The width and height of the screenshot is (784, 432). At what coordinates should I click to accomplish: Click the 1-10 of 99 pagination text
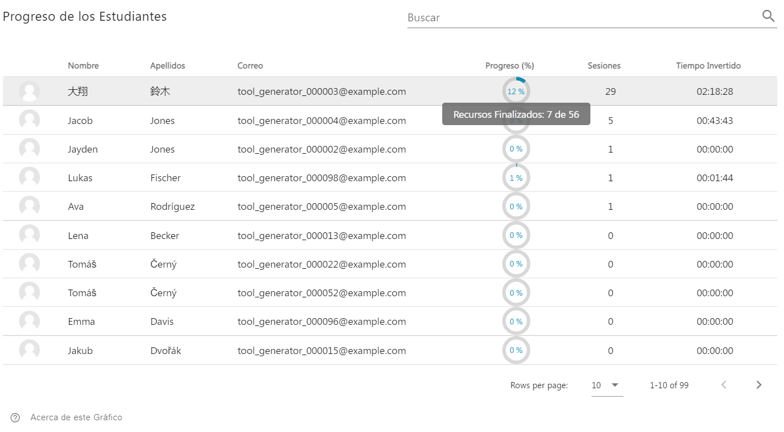point(669,385)
